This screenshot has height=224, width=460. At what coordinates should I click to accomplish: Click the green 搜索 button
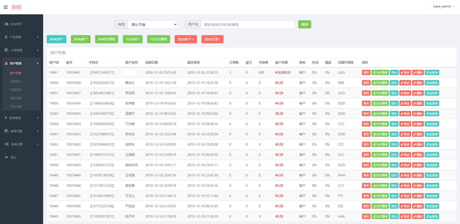coord(305,24)
